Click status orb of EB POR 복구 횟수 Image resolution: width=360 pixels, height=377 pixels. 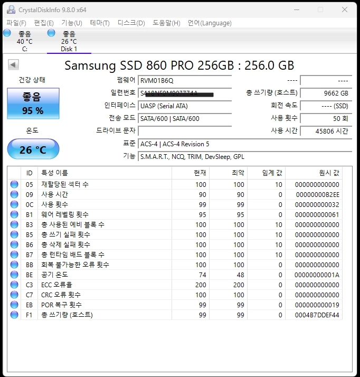click(14, 305)
